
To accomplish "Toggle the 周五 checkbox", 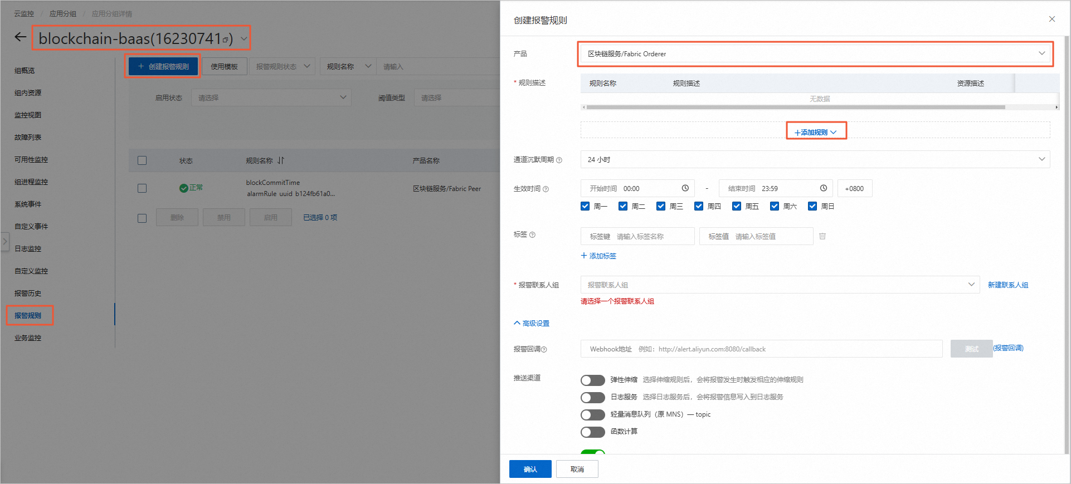I will 737,206.
